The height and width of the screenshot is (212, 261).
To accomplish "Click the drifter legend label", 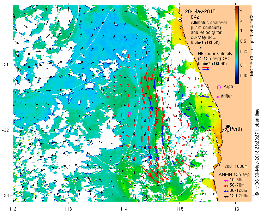I will click(226, 96).
